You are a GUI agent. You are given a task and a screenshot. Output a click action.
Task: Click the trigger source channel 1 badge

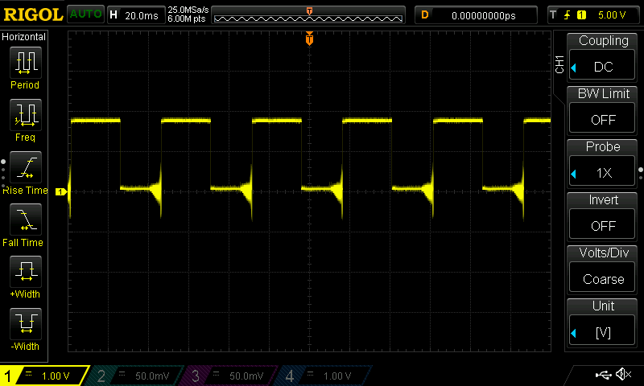[581, 15]
